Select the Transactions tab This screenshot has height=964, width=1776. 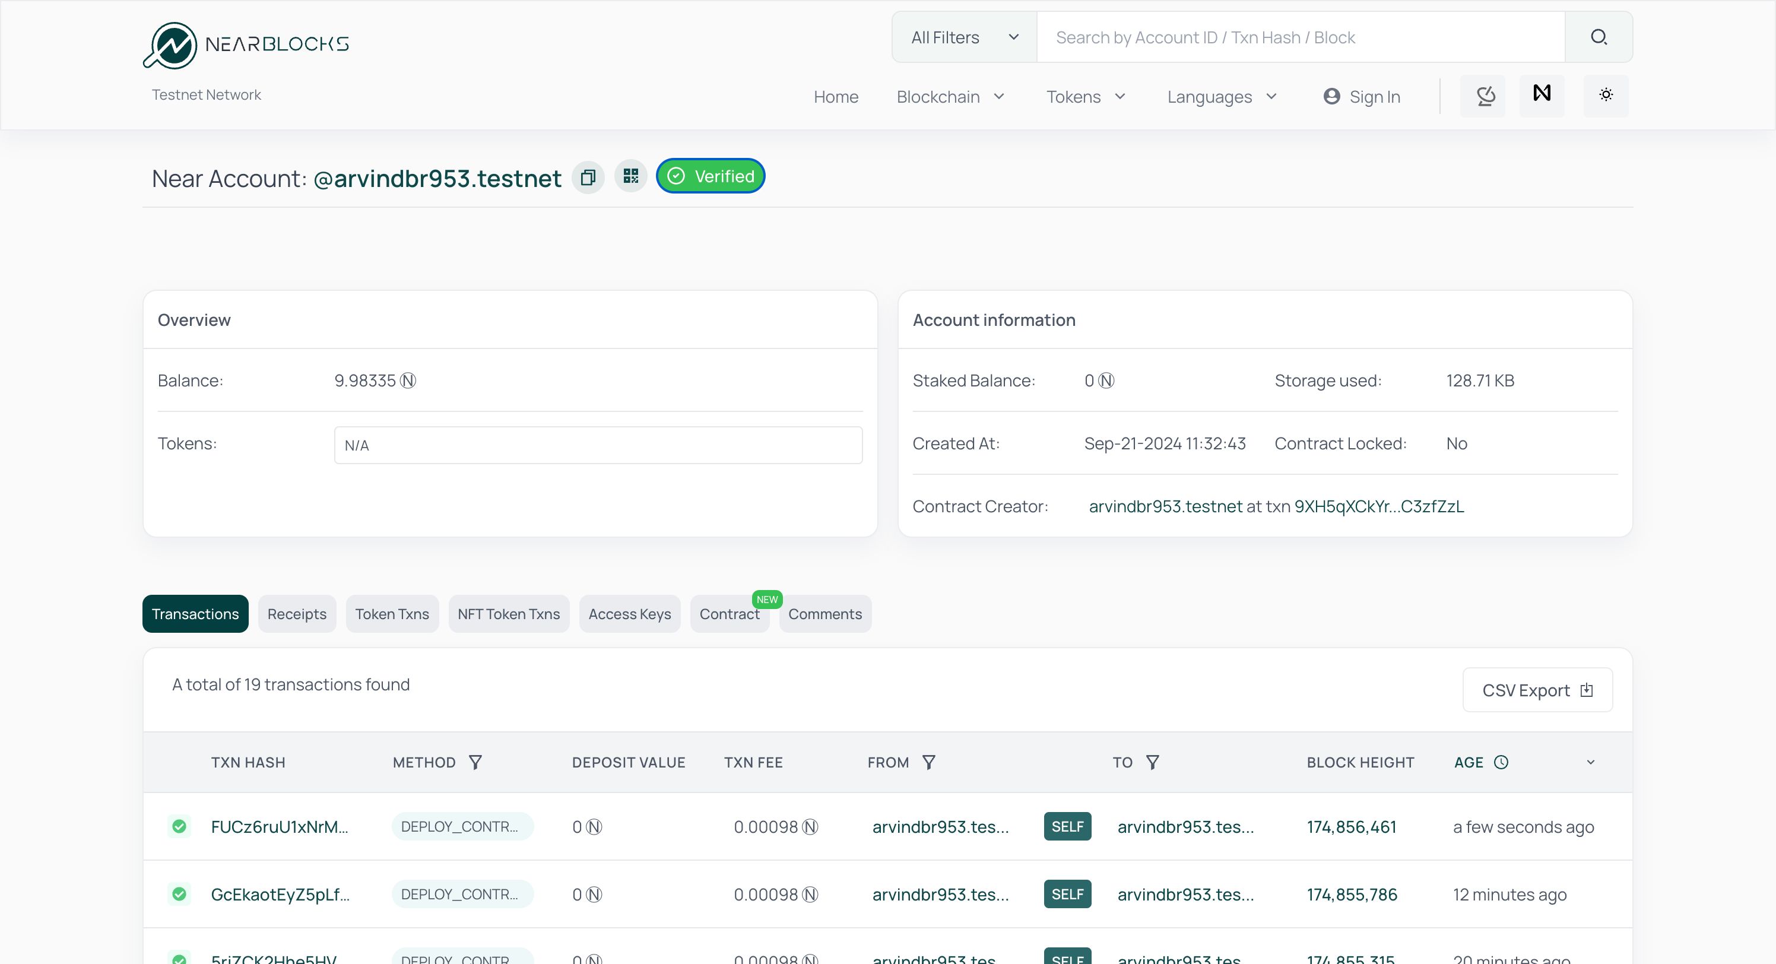pos(195,614)
